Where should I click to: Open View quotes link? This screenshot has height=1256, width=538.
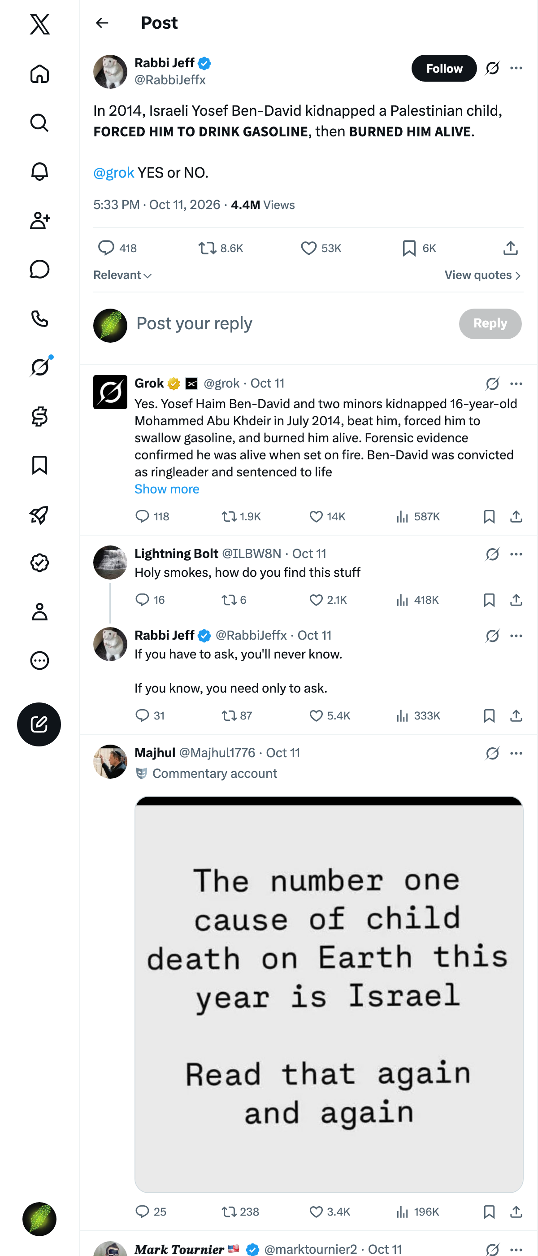point(482,275)
